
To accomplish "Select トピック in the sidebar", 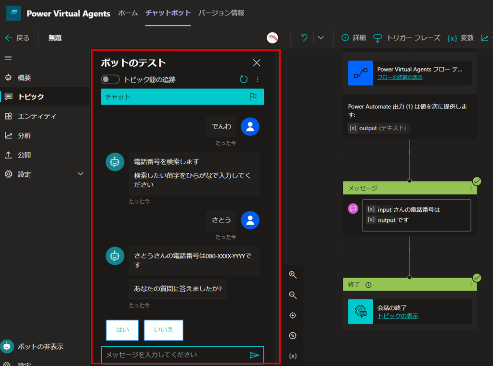I will pyautogui.click(x=45, y=97).
